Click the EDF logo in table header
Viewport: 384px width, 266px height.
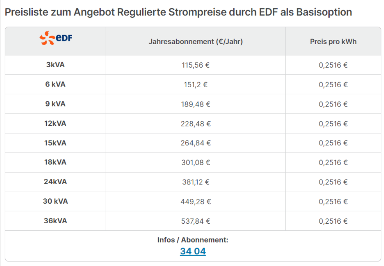click(x=56, y=38)
